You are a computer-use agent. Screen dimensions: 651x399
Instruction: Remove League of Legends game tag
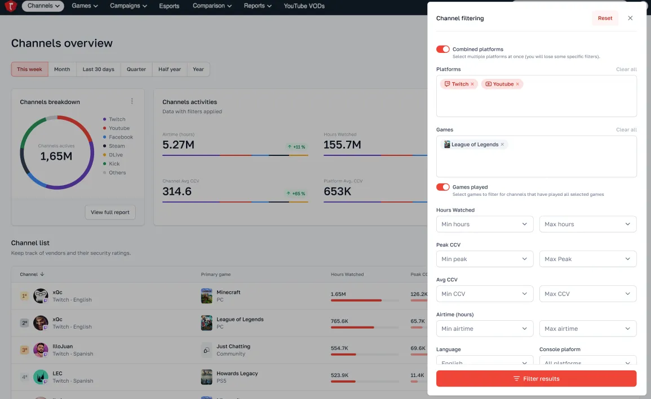502,145
